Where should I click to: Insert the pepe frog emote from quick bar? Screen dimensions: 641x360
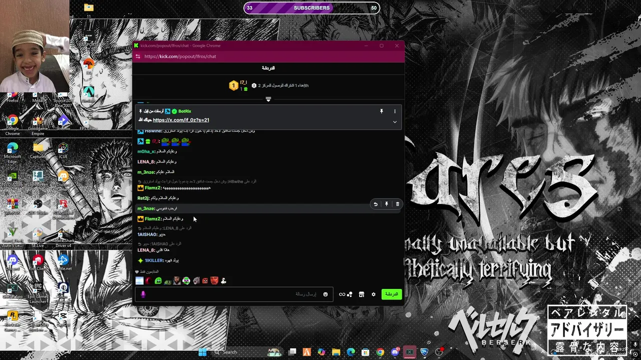(x=168, y=281)
